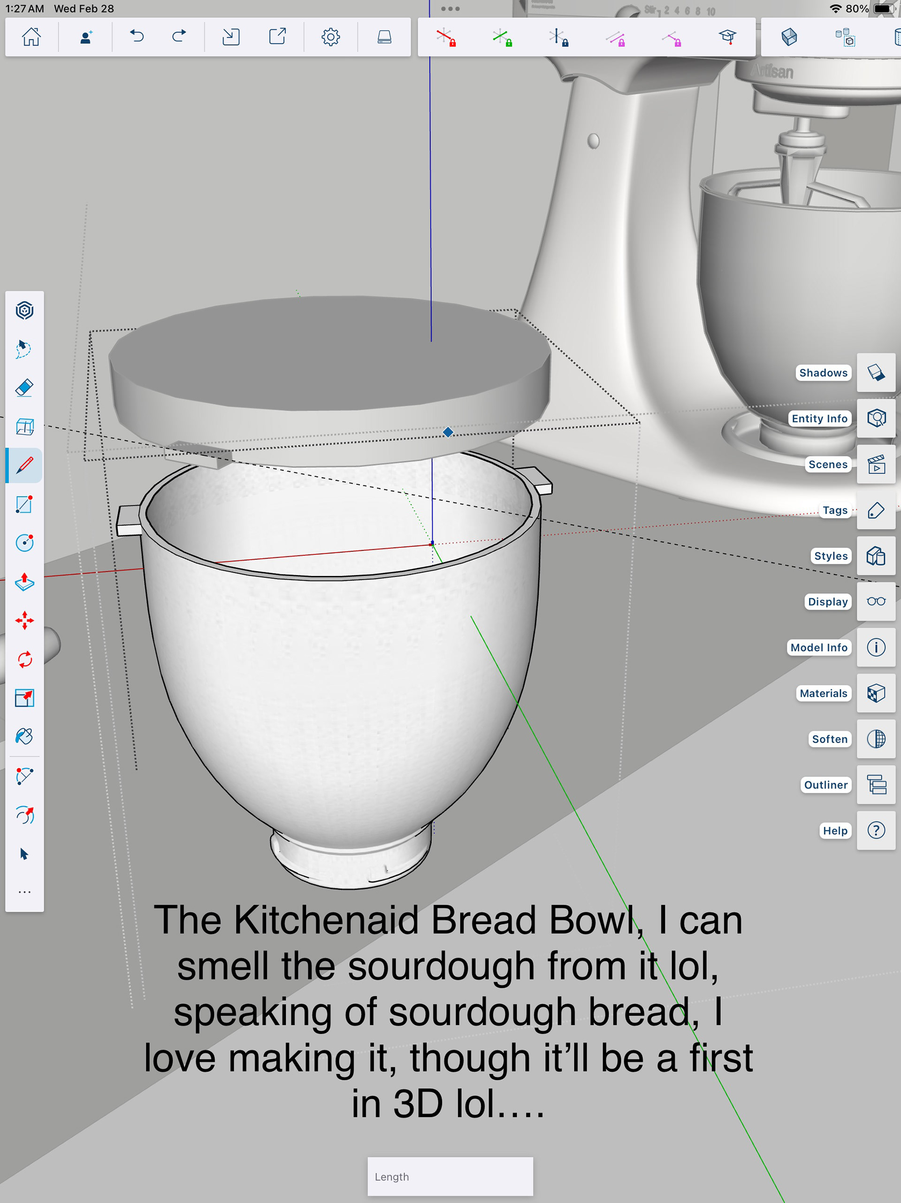This screenshot has height=1203, width=901.
Task: Select the Move tool
Action: 24,621
